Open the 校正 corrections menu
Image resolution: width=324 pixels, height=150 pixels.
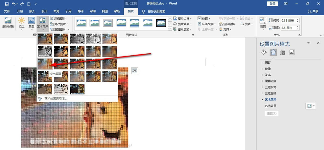pyautogui.click(x=21, y=23)
